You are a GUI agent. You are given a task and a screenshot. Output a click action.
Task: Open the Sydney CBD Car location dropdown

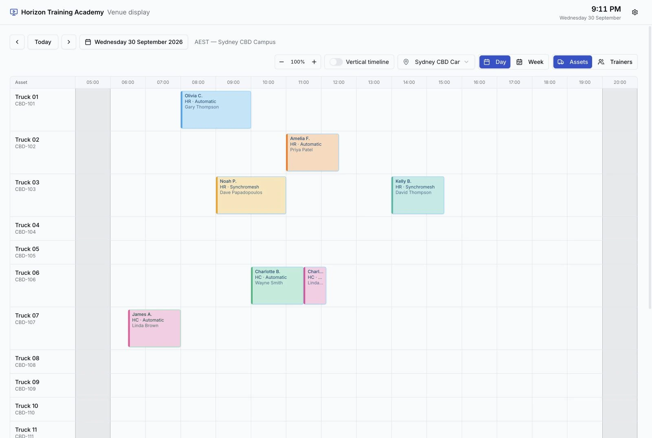[436, 62]
